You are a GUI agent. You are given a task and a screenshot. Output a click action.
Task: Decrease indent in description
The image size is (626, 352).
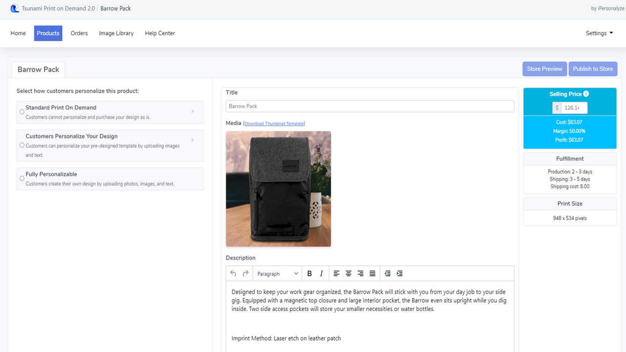coord(388,273)
